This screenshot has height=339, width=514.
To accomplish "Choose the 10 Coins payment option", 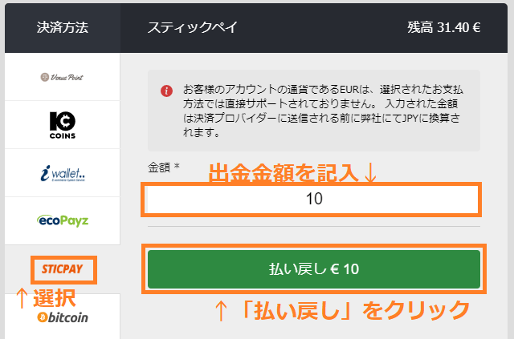I will [62, 124].
